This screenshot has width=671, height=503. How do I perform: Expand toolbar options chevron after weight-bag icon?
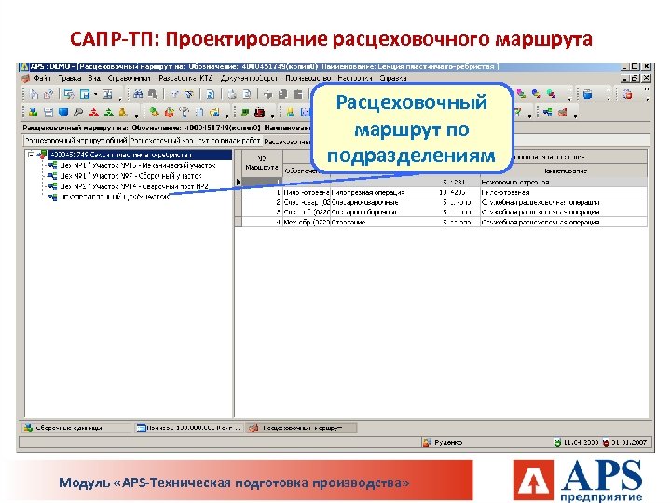point(136,116)
